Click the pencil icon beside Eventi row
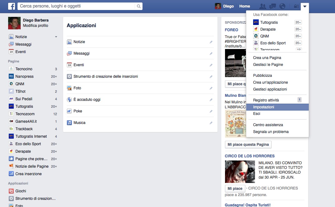This screenshot has height=207, width=335. tap(211, 65)
